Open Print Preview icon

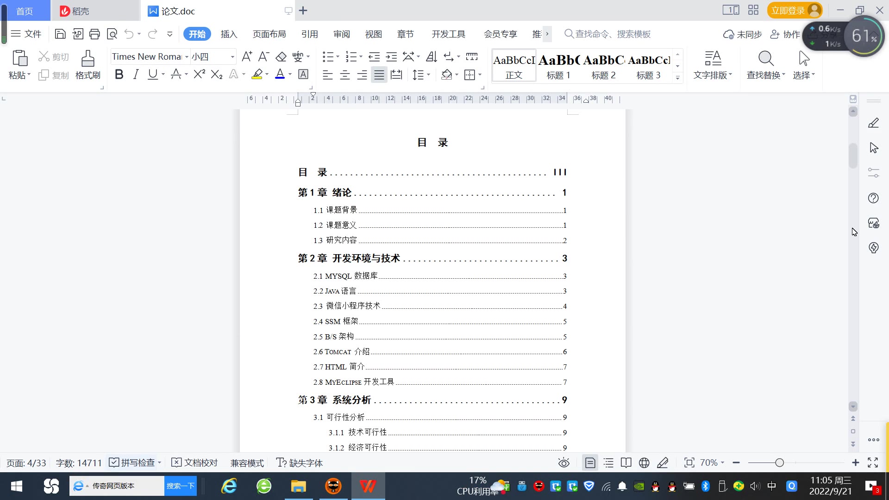coord(112,34)
